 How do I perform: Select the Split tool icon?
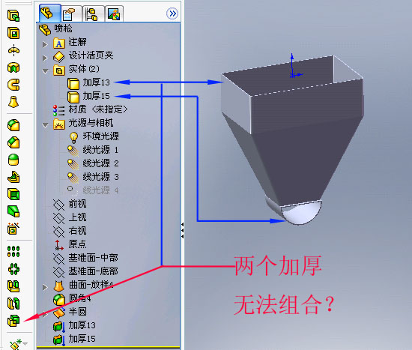click(13, 304)
